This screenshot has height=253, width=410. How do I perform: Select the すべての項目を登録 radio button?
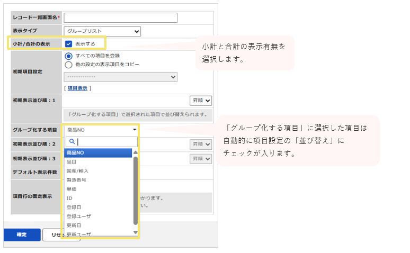point(68,56)
